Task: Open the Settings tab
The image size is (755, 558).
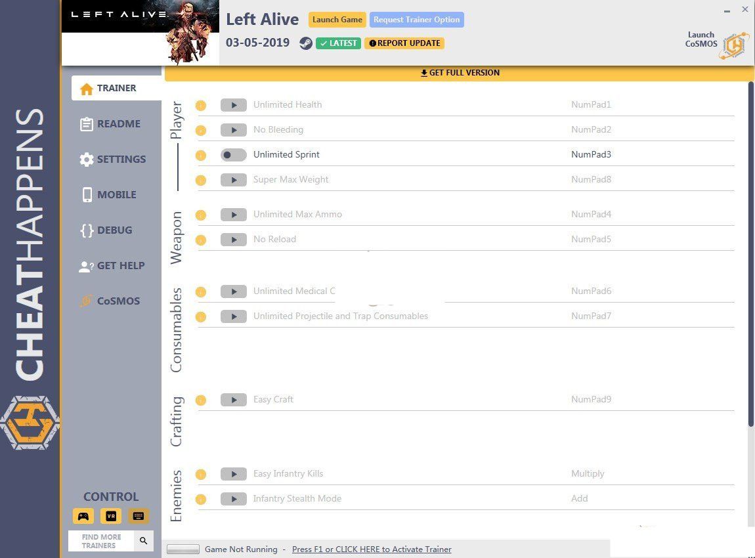Action: pos(113,160)
